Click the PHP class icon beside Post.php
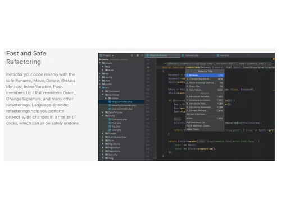This screenshot has width=281, height=210. coord(110,123)
